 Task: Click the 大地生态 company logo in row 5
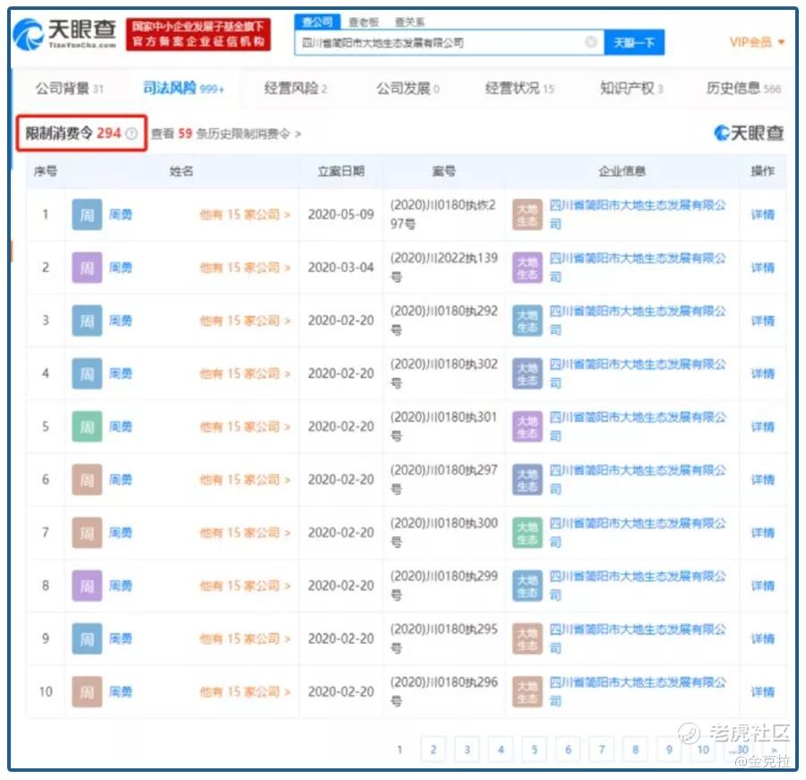point(527,426)
